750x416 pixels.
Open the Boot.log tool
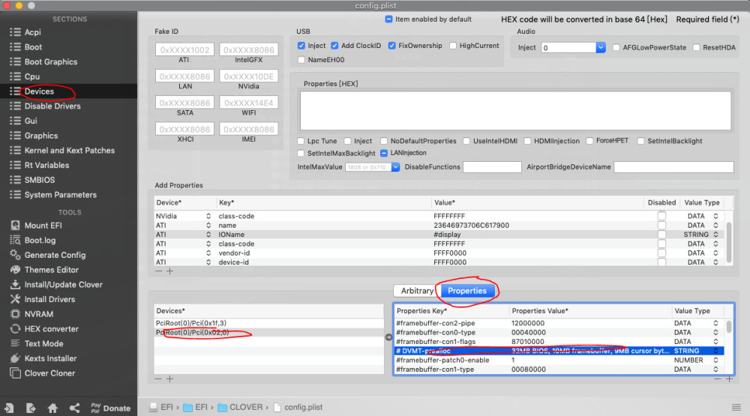[40, 240]
